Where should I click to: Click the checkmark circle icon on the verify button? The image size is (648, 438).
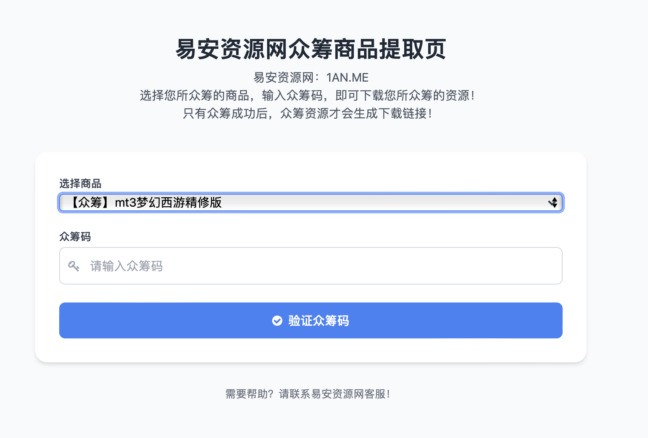point(277,321)
